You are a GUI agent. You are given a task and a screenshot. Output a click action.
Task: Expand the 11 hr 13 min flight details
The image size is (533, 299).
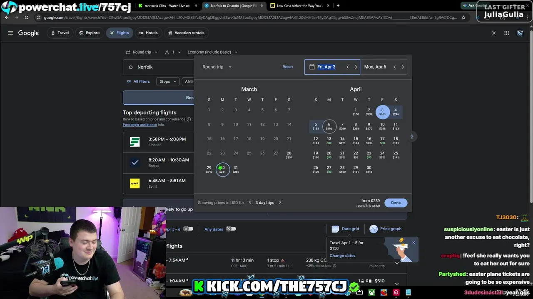(397, 263)
